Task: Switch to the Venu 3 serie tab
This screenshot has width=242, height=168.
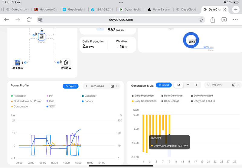Action: point(159,9)
